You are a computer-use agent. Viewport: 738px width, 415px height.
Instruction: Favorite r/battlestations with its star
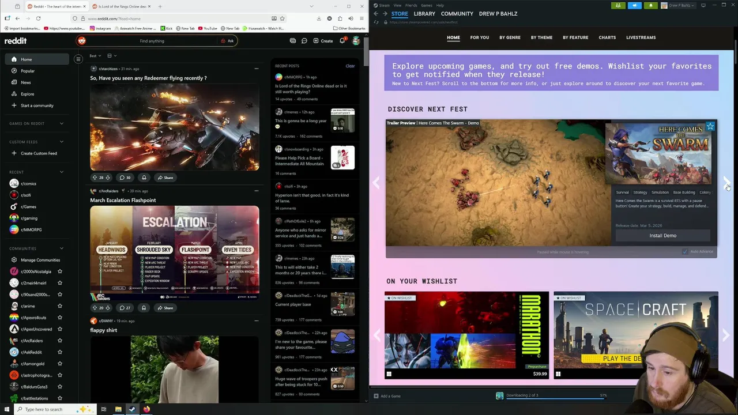coord(60,398)
